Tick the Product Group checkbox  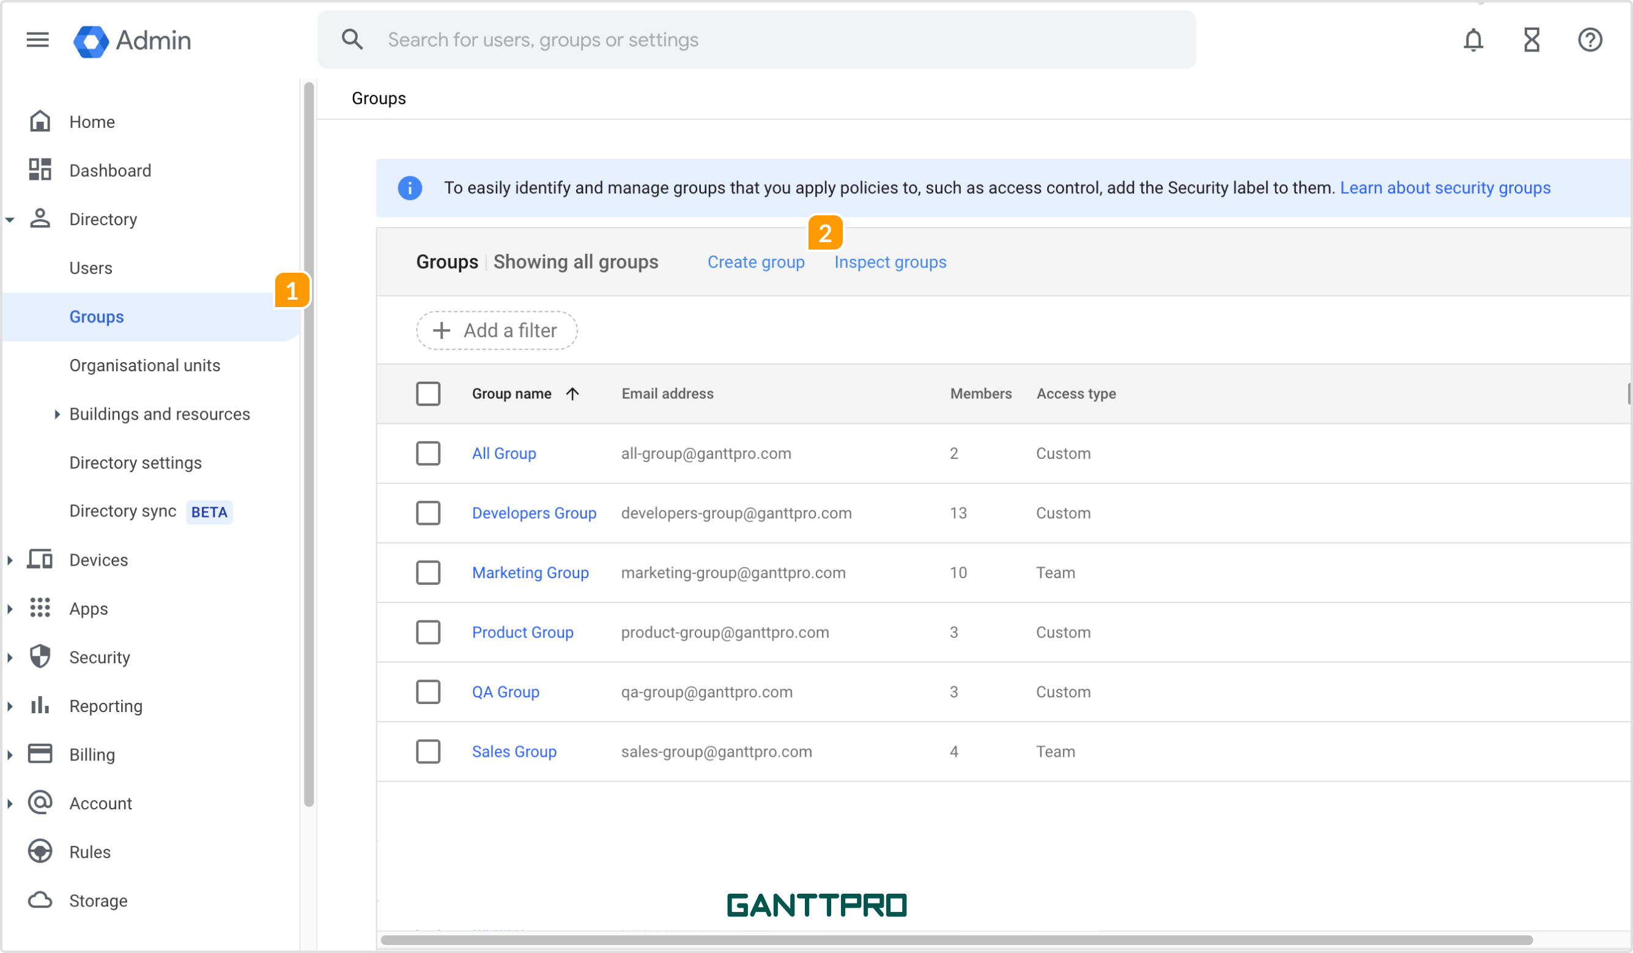click(428, 632)
